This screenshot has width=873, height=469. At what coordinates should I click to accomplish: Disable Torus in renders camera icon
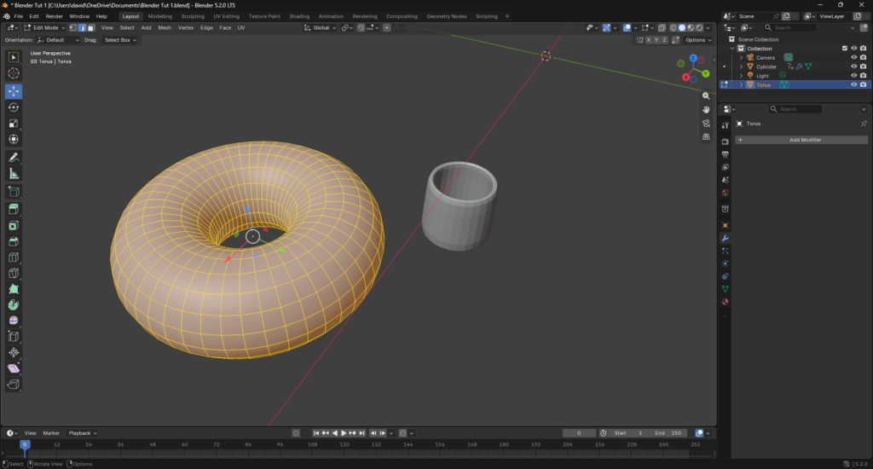(863, 84)
